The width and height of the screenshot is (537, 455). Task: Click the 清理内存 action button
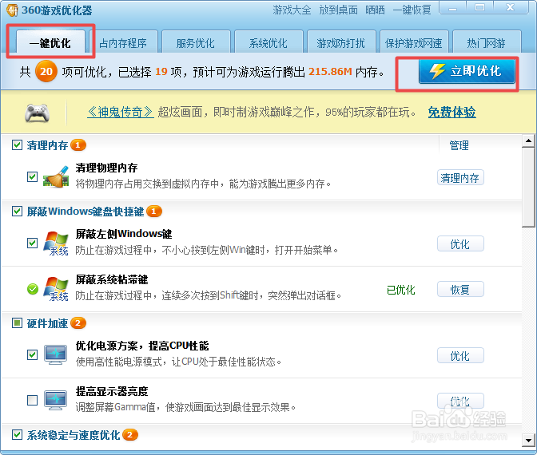pos(460,177)
